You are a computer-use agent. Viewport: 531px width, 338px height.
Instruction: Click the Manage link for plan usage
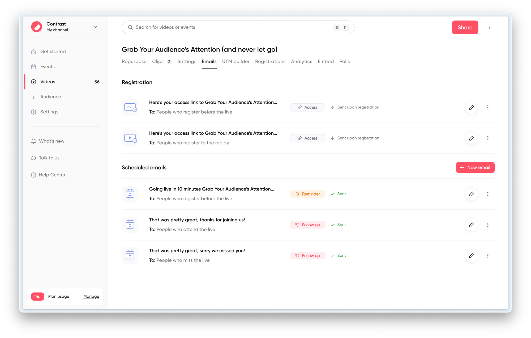[91, 296]
